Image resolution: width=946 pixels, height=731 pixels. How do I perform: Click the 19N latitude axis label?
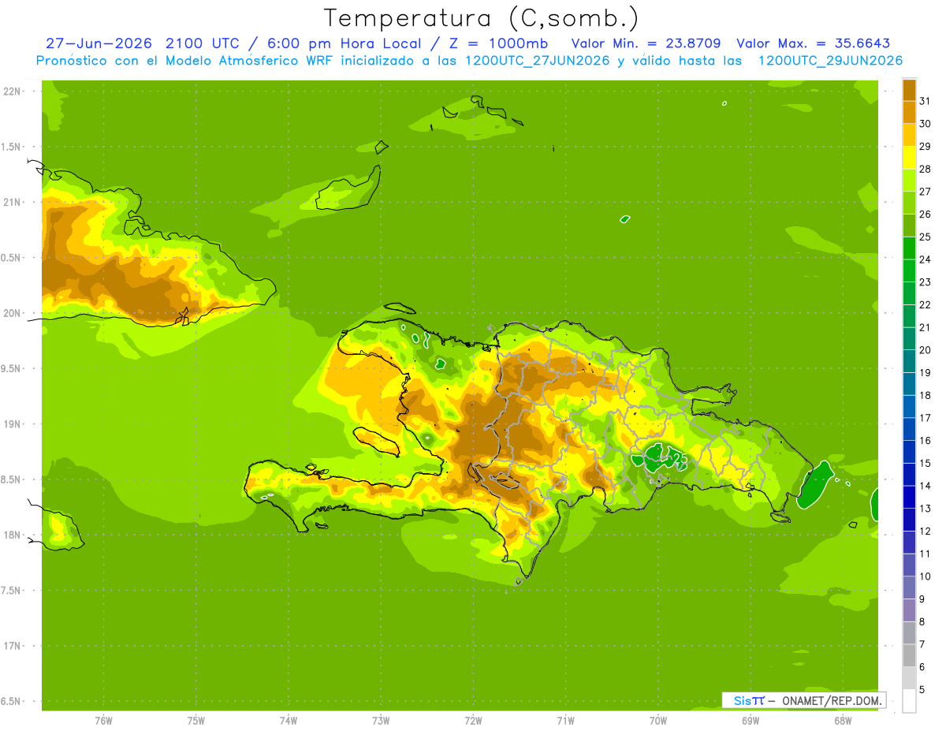tap(13, 424)
